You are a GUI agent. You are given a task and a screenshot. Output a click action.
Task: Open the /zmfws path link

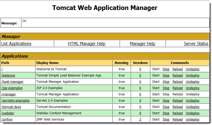(x=7, y=119)
